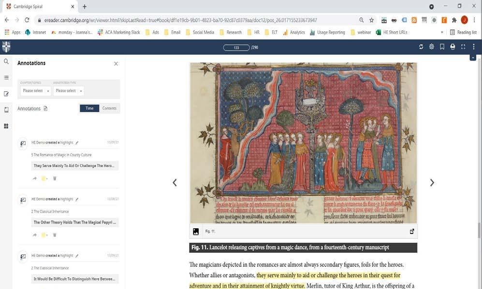Open Usage Reporting bookmark
482x289 pixels.
[327, 32]
